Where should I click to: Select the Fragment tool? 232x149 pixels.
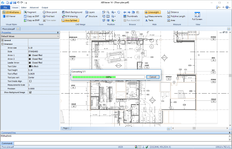(x=30, y=12)
